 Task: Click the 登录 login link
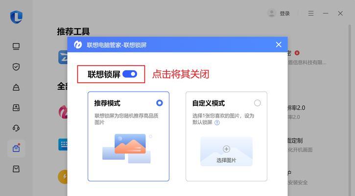pos(285,14)
